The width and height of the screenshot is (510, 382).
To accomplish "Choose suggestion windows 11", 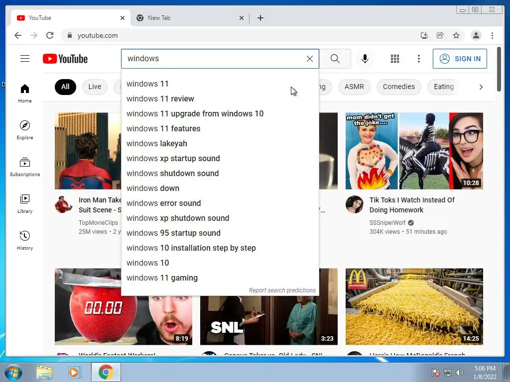I will (220, 84).
